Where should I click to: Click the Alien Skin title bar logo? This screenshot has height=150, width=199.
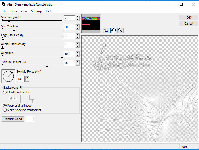(3, 4)
